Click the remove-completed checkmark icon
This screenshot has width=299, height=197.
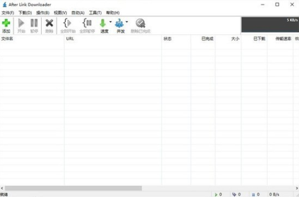(140, 23)
